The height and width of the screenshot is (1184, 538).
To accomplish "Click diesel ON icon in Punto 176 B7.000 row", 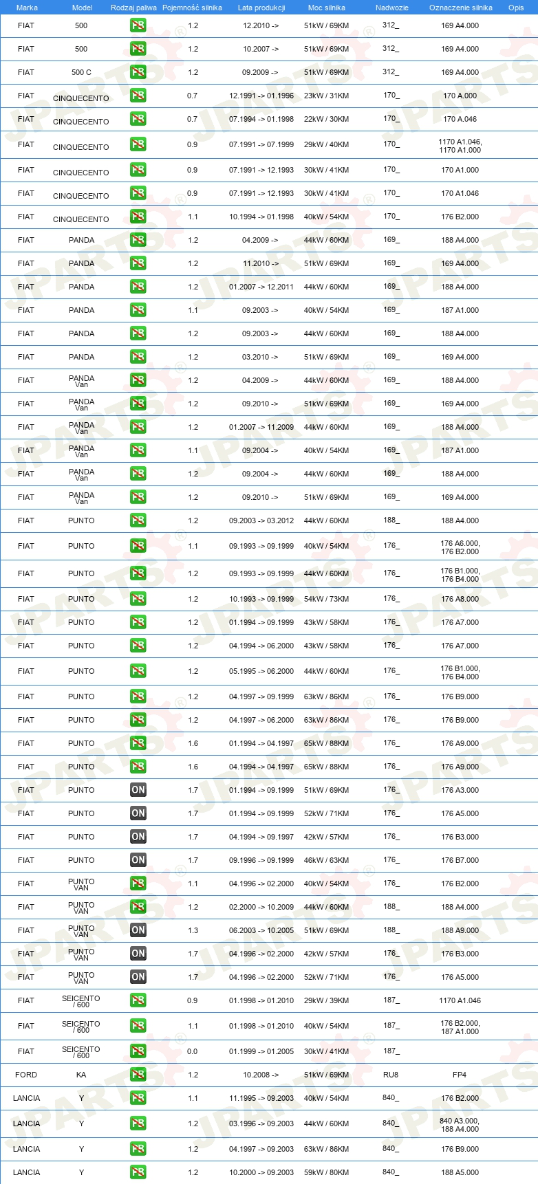I will coord(138,860).
